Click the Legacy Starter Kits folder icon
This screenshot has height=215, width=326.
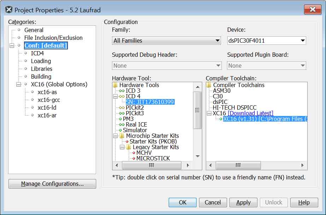click(x=129, y=147)
